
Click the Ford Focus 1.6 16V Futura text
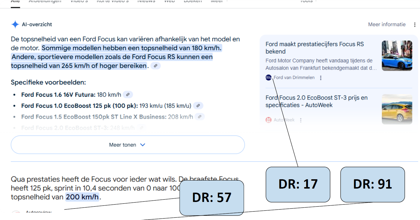(x=58, y=95)
